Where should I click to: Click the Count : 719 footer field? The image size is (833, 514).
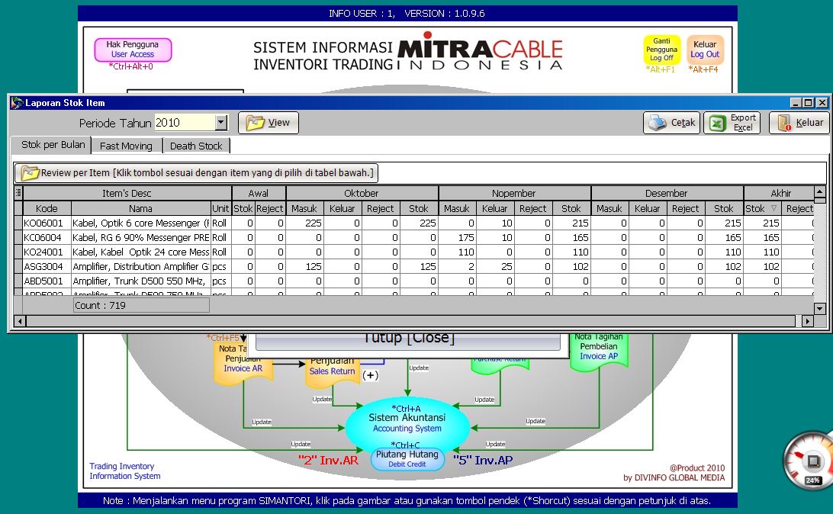(x=141, y=305)
